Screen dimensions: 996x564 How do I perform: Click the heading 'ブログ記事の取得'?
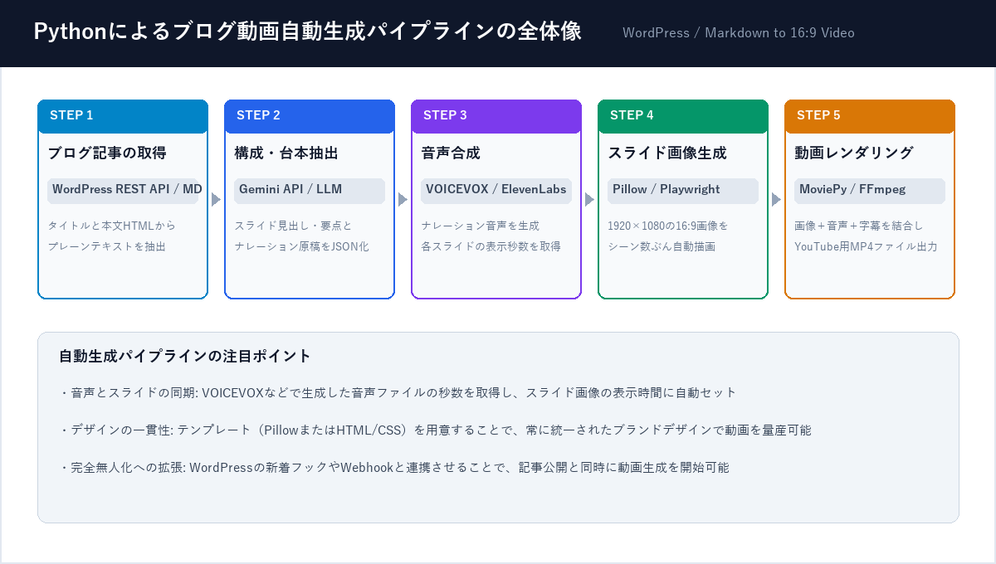107,153
